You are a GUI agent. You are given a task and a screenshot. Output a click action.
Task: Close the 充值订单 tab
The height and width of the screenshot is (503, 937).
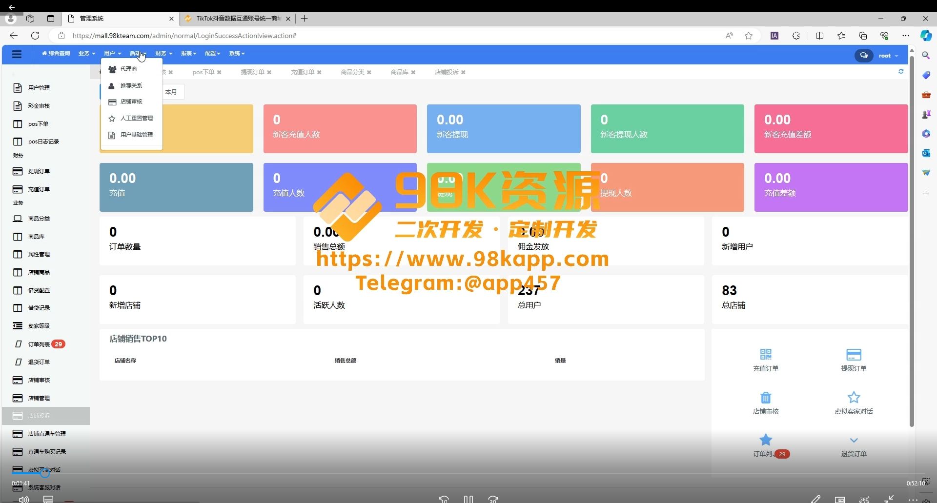[x=319, y=72]
